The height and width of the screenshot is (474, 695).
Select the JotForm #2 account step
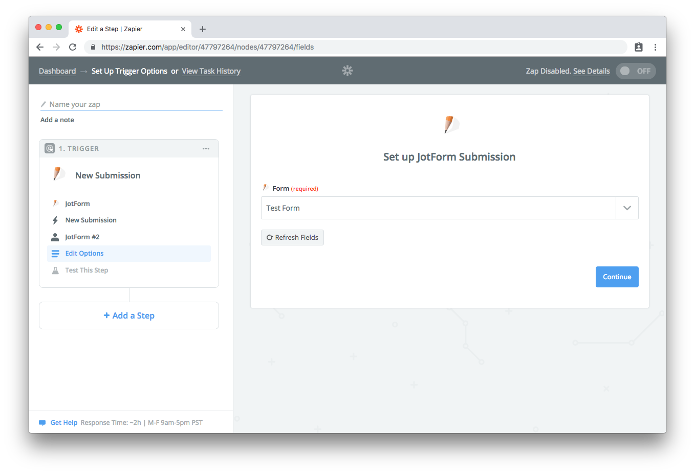[x=129, y=237]
